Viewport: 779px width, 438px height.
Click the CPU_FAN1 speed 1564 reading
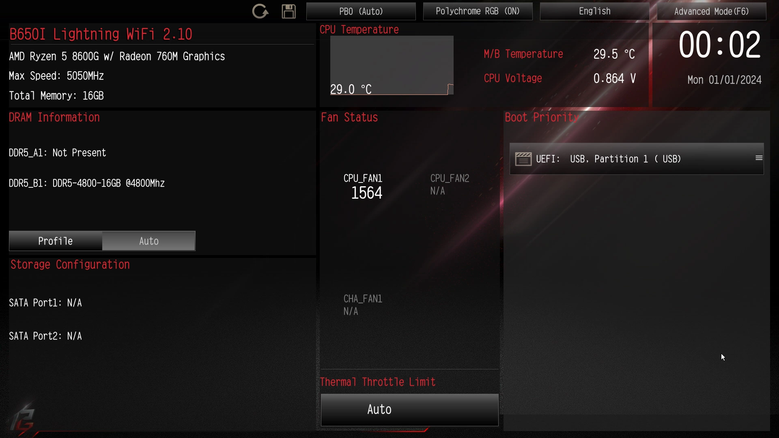point(366,193)
